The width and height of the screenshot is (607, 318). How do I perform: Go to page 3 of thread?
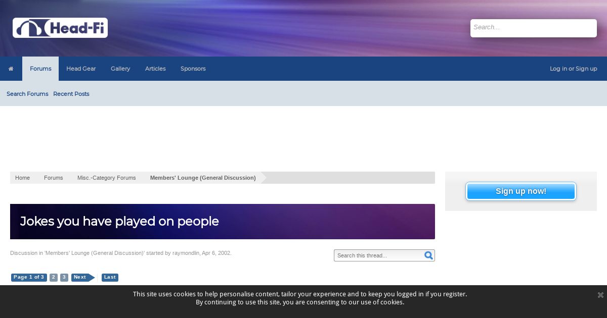tap(64, 277)
